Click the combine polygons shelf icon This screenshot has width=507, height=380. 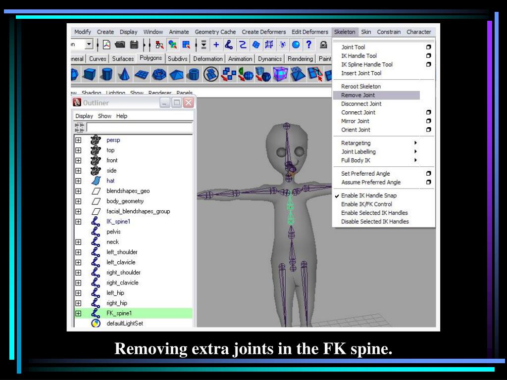pos(228,74)
